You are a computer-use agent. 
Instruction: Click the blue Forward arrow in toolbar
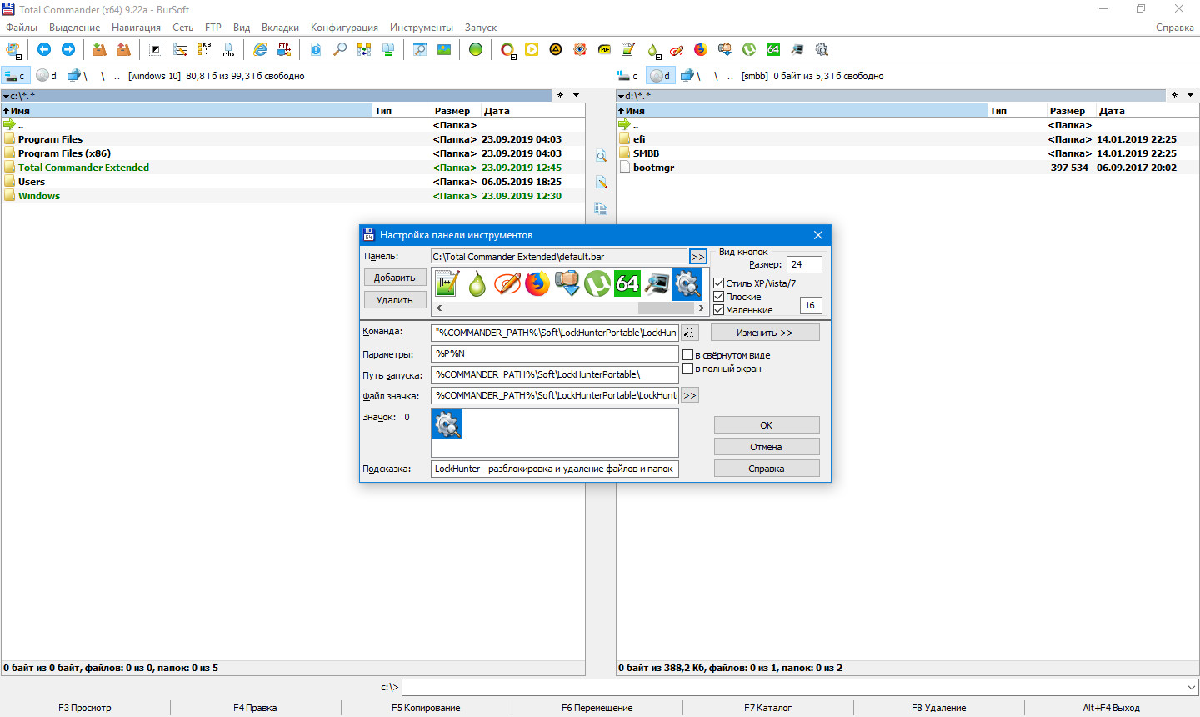[x=68, y=49]
